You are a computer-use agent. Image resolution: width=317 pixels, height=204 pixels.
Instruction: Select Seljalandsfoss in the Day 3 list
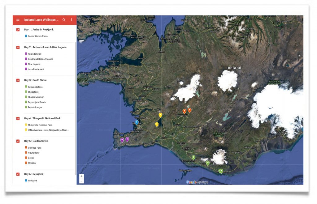(35, 87)
